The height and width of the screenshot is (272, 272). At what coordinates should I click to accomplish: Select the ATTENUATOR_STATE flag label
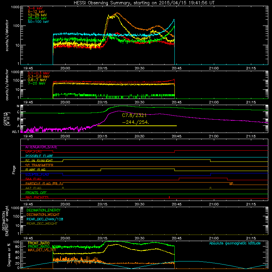pos(41,147)
